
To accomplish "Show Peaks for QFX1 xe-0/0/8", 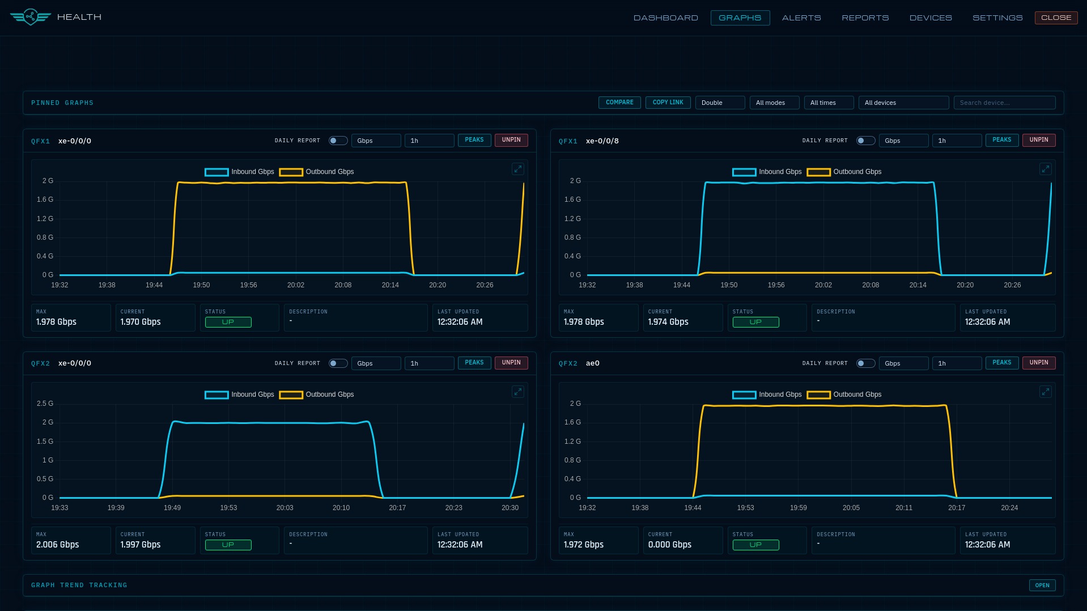I will pos(1001,140).
